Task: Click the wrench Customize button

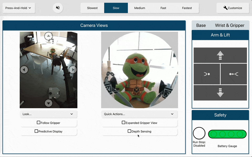Action: [x=233, y=8]
